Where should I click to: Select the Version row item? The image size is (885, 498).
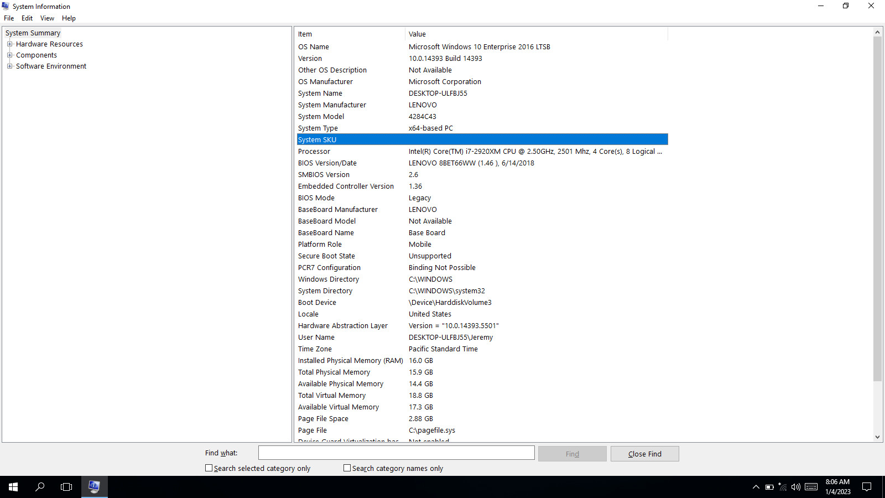(x=482, y=59)
